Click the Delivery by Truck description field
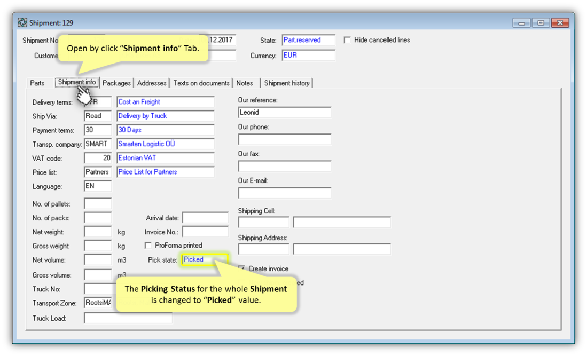 click(166, 116)
